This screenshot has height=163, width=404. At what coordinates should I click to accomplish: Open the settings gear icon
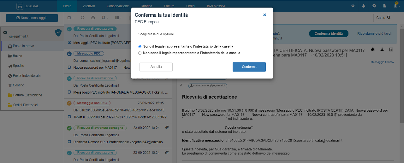[353, 6]
